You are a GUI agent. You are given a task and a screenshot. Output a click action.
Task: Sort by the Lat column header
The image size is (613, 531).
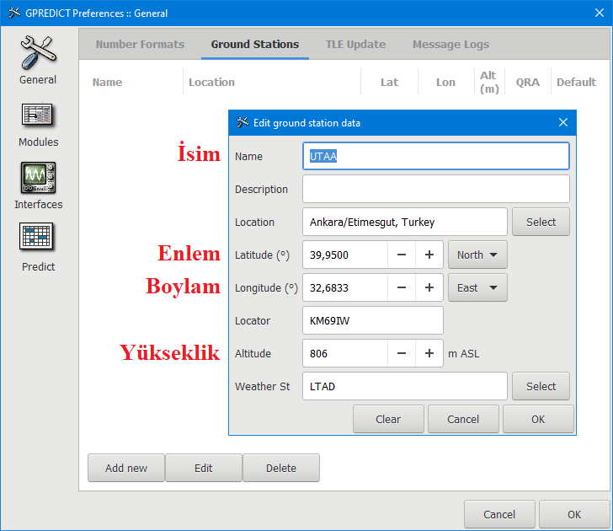(x=389, y=82)
